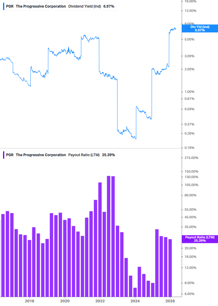Click the PGR Payout Ratio legend label
This screenshot has width=218, height=306.
click(x=61, y=155)
